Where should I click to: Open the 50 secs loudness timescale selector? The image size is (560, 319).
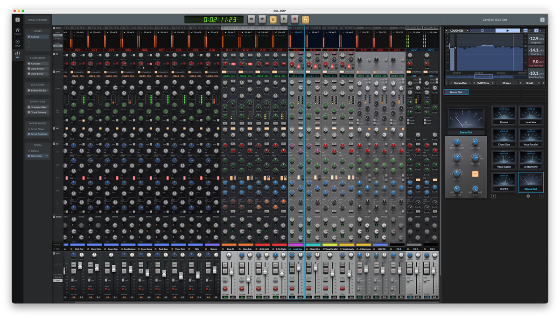(506, 83)
